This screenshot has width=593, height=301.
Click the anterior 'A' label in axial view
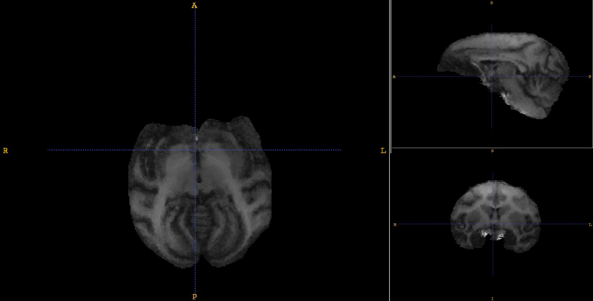pos(194,6)
